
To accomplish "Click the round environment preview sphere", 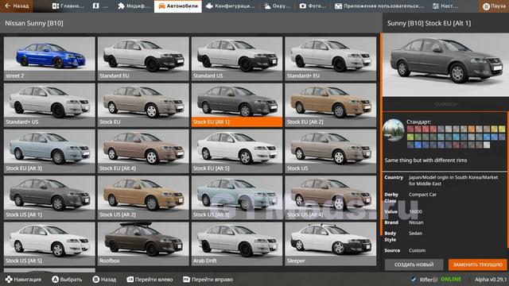I will point(394,130).
